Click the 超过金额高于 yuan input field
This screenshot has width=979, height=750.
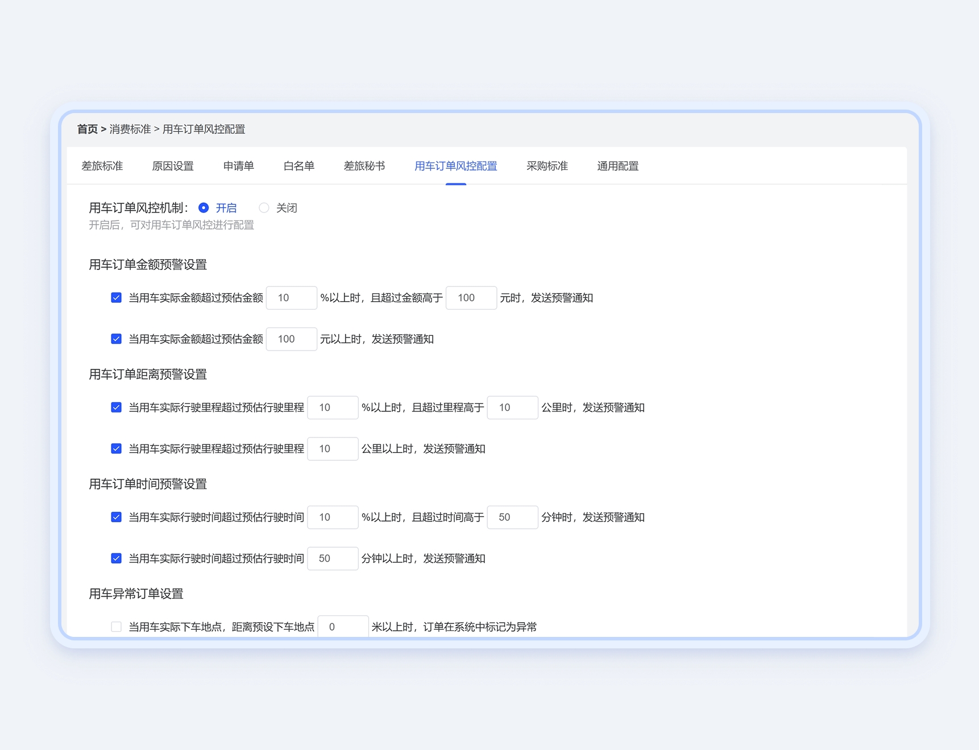pos(471,298)
